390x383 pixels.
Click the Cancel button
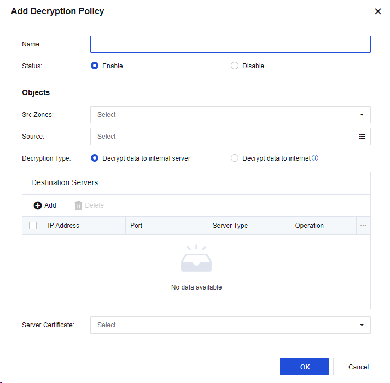(357, 367)
